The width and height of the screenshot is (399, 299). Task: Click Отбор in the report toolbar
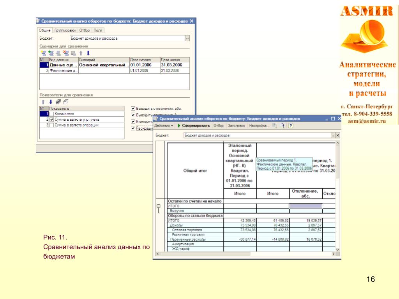coord(219,126)
